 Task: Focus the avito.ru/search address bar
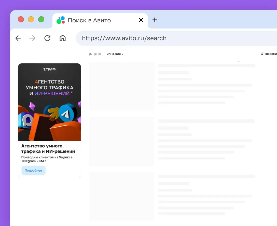click(x=177, y=38)
